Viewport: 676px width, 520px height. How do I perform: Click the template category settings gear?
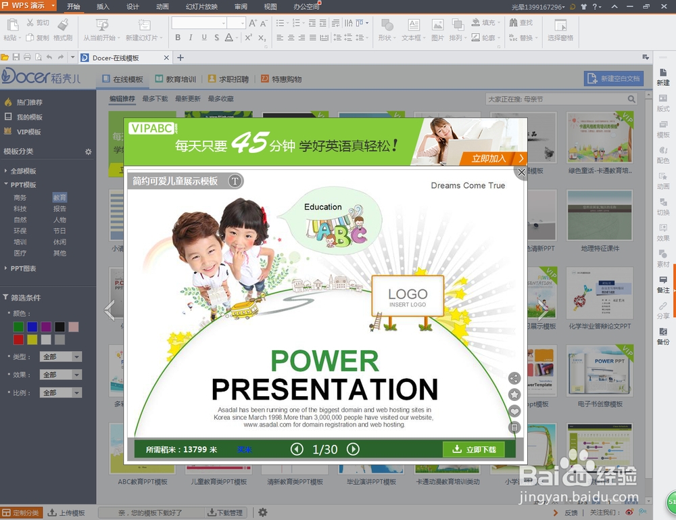[x=89, y=151]
